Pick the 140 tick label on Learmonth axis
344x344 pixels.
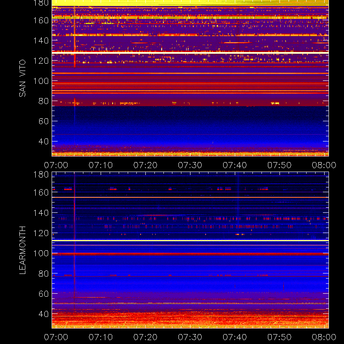click(41, 213)
